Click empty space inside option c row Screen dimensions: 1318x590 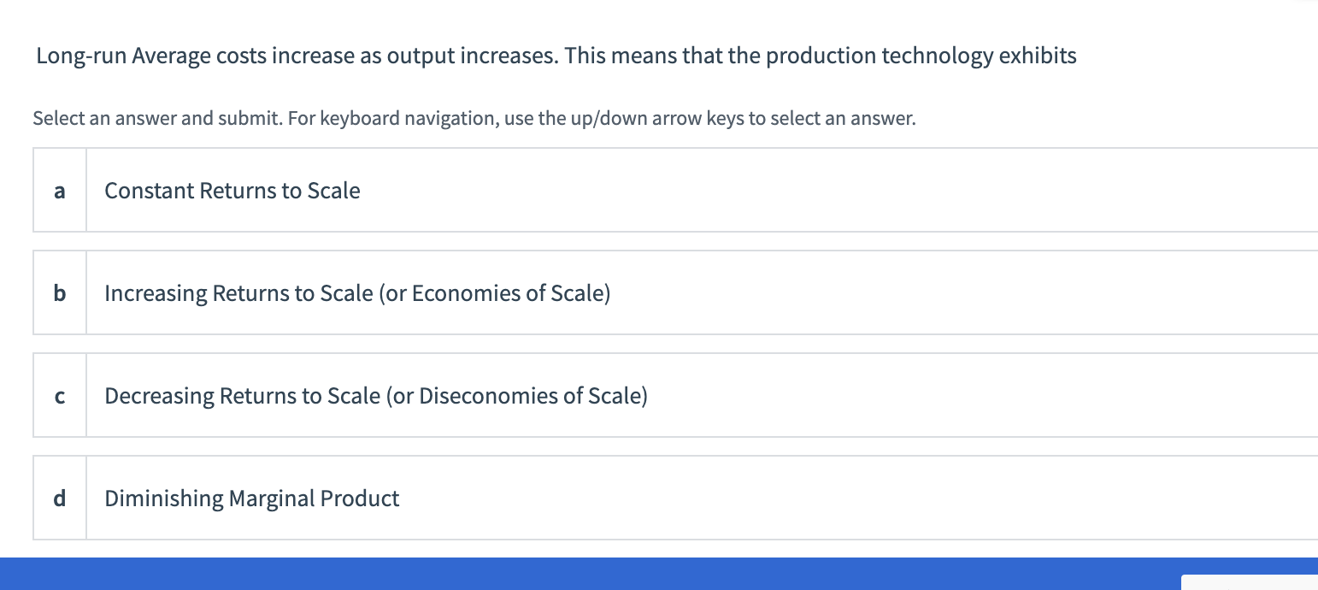(x=940, y=396)
